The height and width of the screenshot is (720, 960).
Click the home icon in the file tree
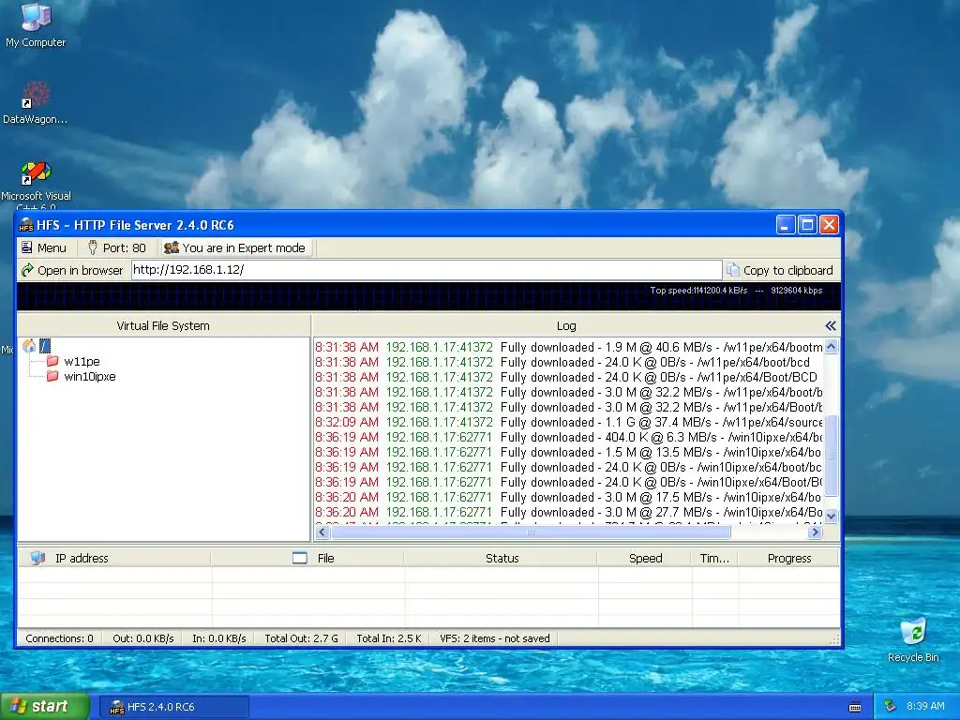29,346
